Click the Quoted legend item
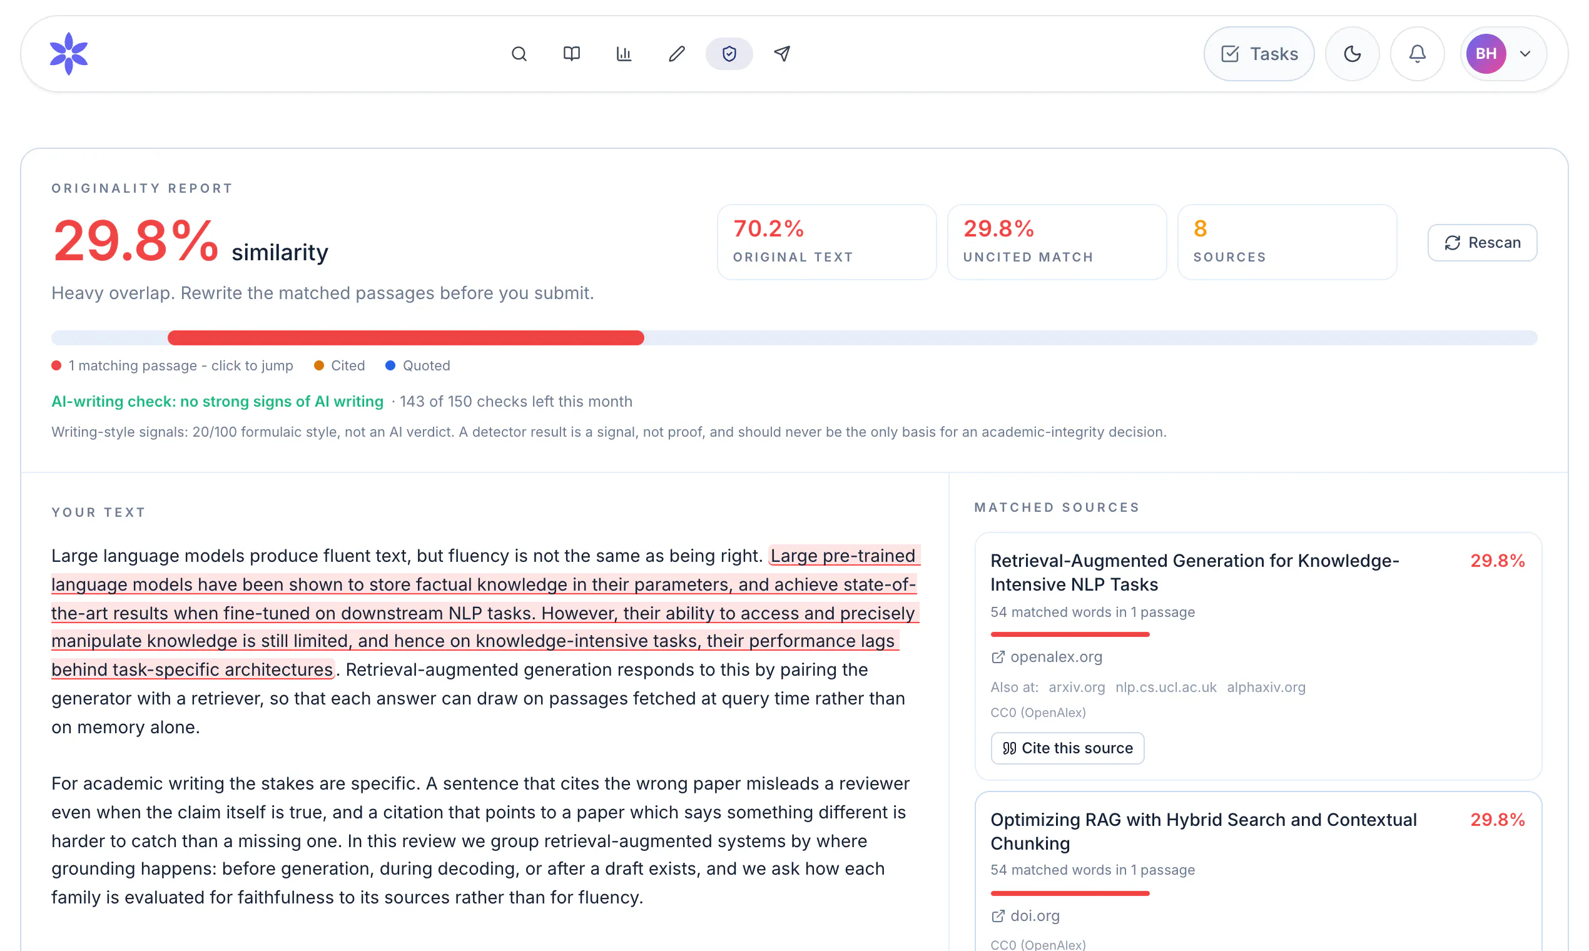The height and width of the screenshot is (951, 1589). pyautogui.click(x=418, y=365)
